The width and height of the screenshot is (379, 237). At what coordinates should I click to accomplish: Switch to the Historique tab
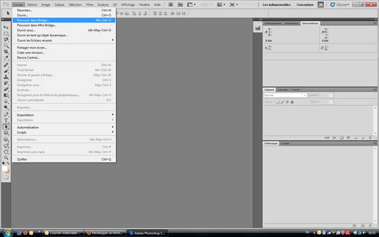click(x=271, y=143)
